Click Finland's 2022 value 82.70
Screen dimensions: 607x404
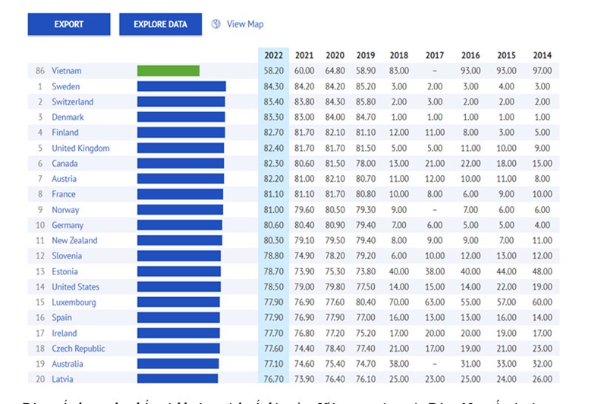pos(274,133)
